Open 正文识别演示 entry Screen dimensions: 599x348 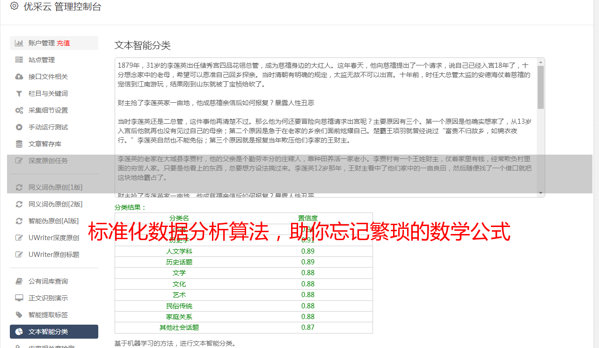click(x=54, y=298)
